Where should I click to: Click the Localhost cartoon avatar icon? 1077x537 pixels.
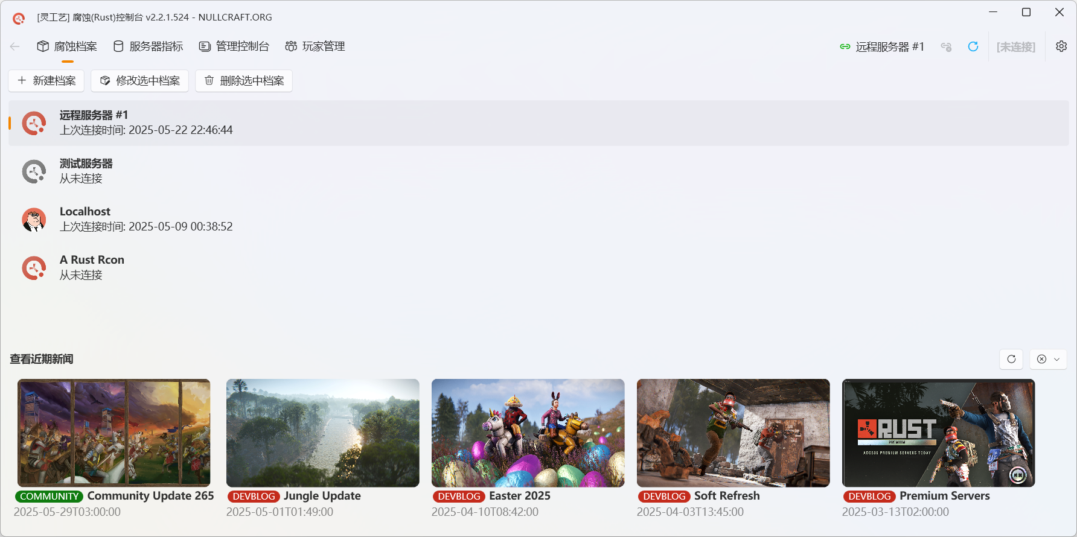(x=34, y=220)
